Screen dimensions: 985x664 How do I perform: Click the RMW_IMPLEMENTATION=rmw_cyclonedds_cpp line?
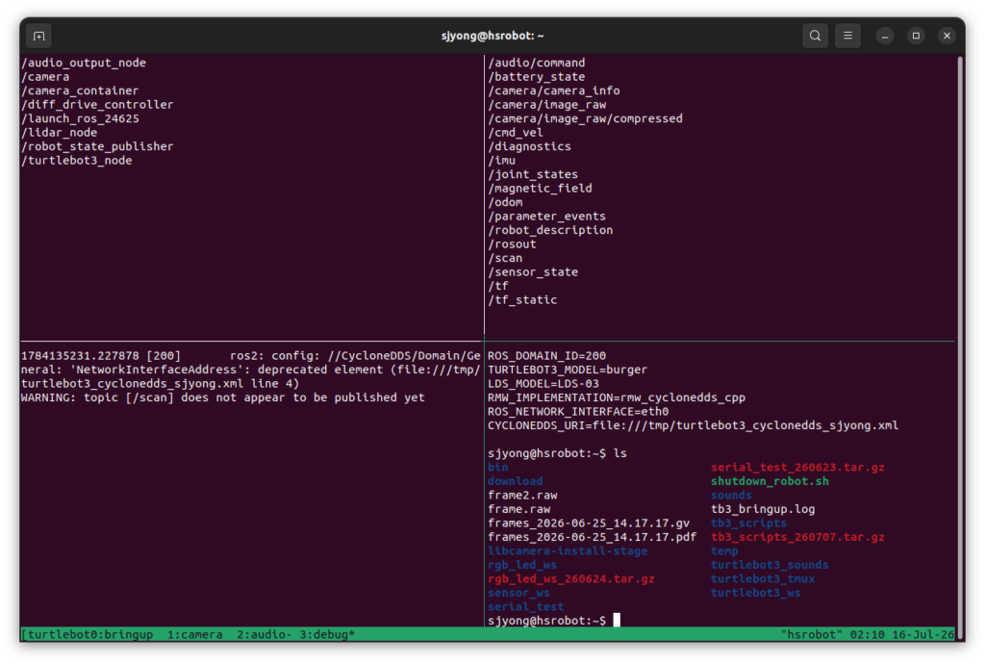[617, 397]
